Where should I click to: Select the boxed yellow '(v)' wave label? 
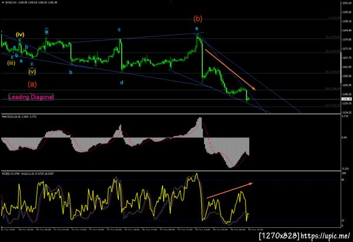click(x=32, y=71)
